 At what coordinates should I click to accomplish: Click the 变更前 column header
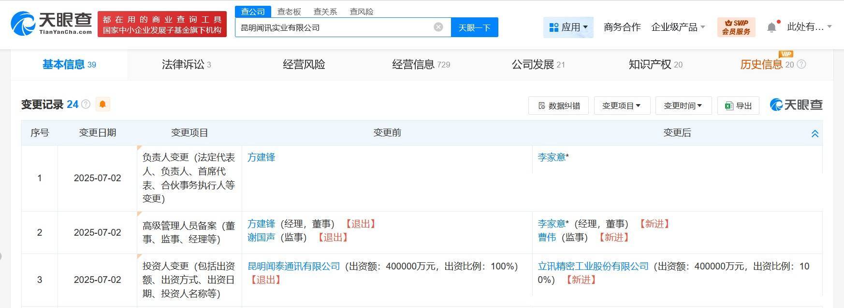click(387, 133)
